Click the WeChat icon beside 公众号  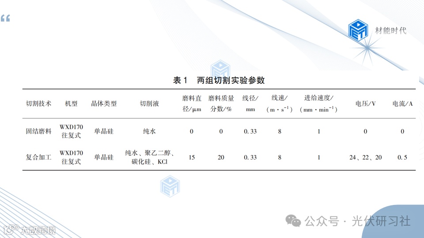click(293, 221)
